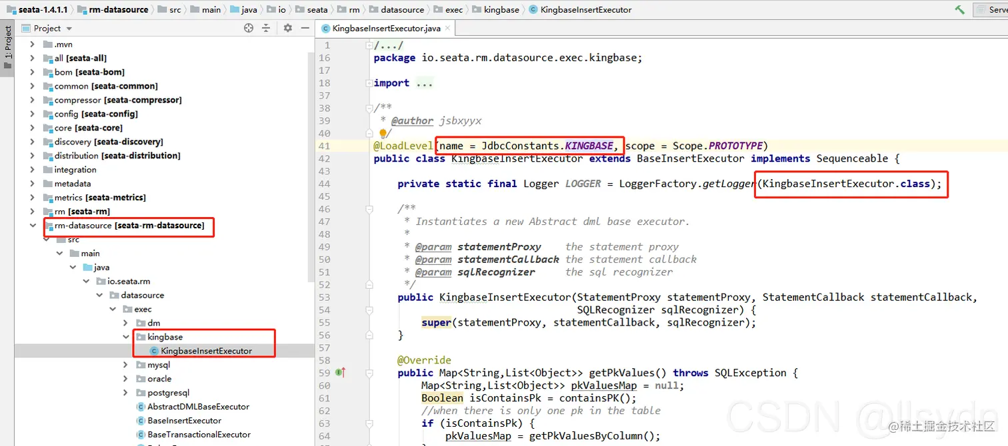Click JdbcConstants.KINGBASE in the annotation
Image resolution: width=1008 pixels, height=446 pixels.
point(547,146)
